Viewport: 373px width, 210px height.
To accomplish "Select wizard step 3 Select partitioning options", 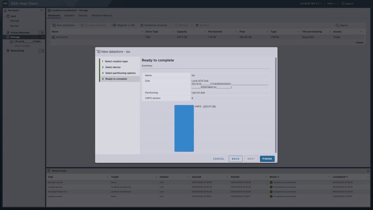I will coord(119,73).
